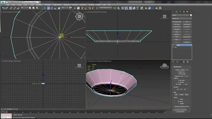Turn on Angle Snap toggle

[86, 8]
